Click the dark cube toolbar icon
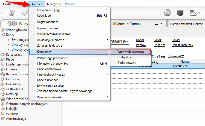Image resolution: width=205 pixels, height=126 pixels. (x=180, y=13)
